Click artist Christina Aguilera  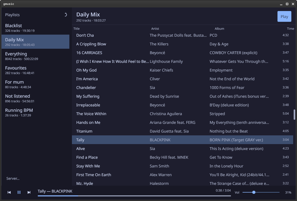[166, 114]
